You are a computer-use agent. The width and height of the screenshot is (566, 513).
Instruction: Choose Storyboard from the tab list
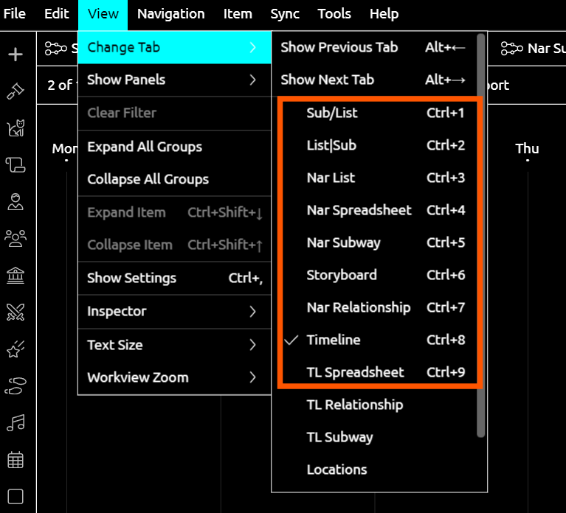(342, 275)
